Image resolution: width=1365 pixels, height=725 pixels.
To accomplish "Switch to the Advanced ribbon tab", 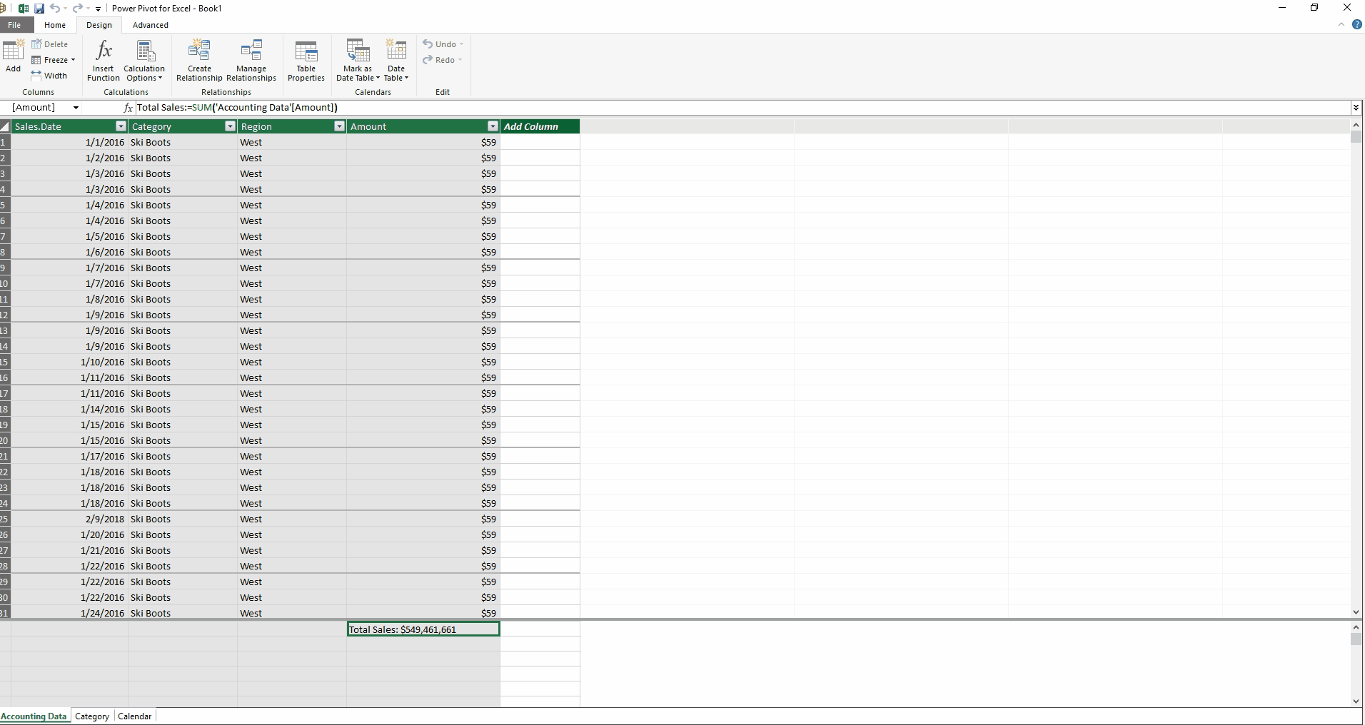I will click(151, 25).
